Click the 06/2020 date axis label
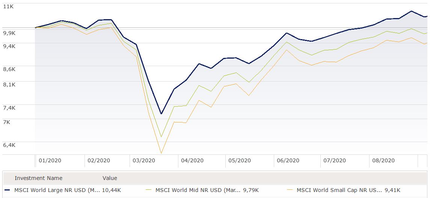Image resolution: width=430 pixels, height=198 pixels. [288, 160]
